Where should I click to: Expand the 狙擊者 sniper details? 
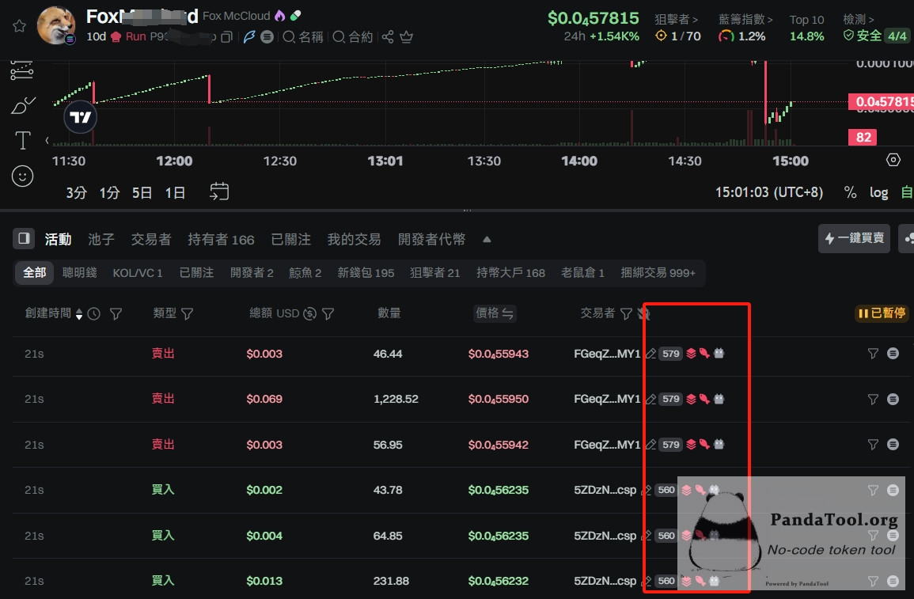[677, 20]
